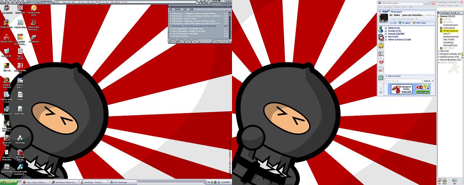Click the smiley face tab in MSN Messenger

click(x=381, y=46)
